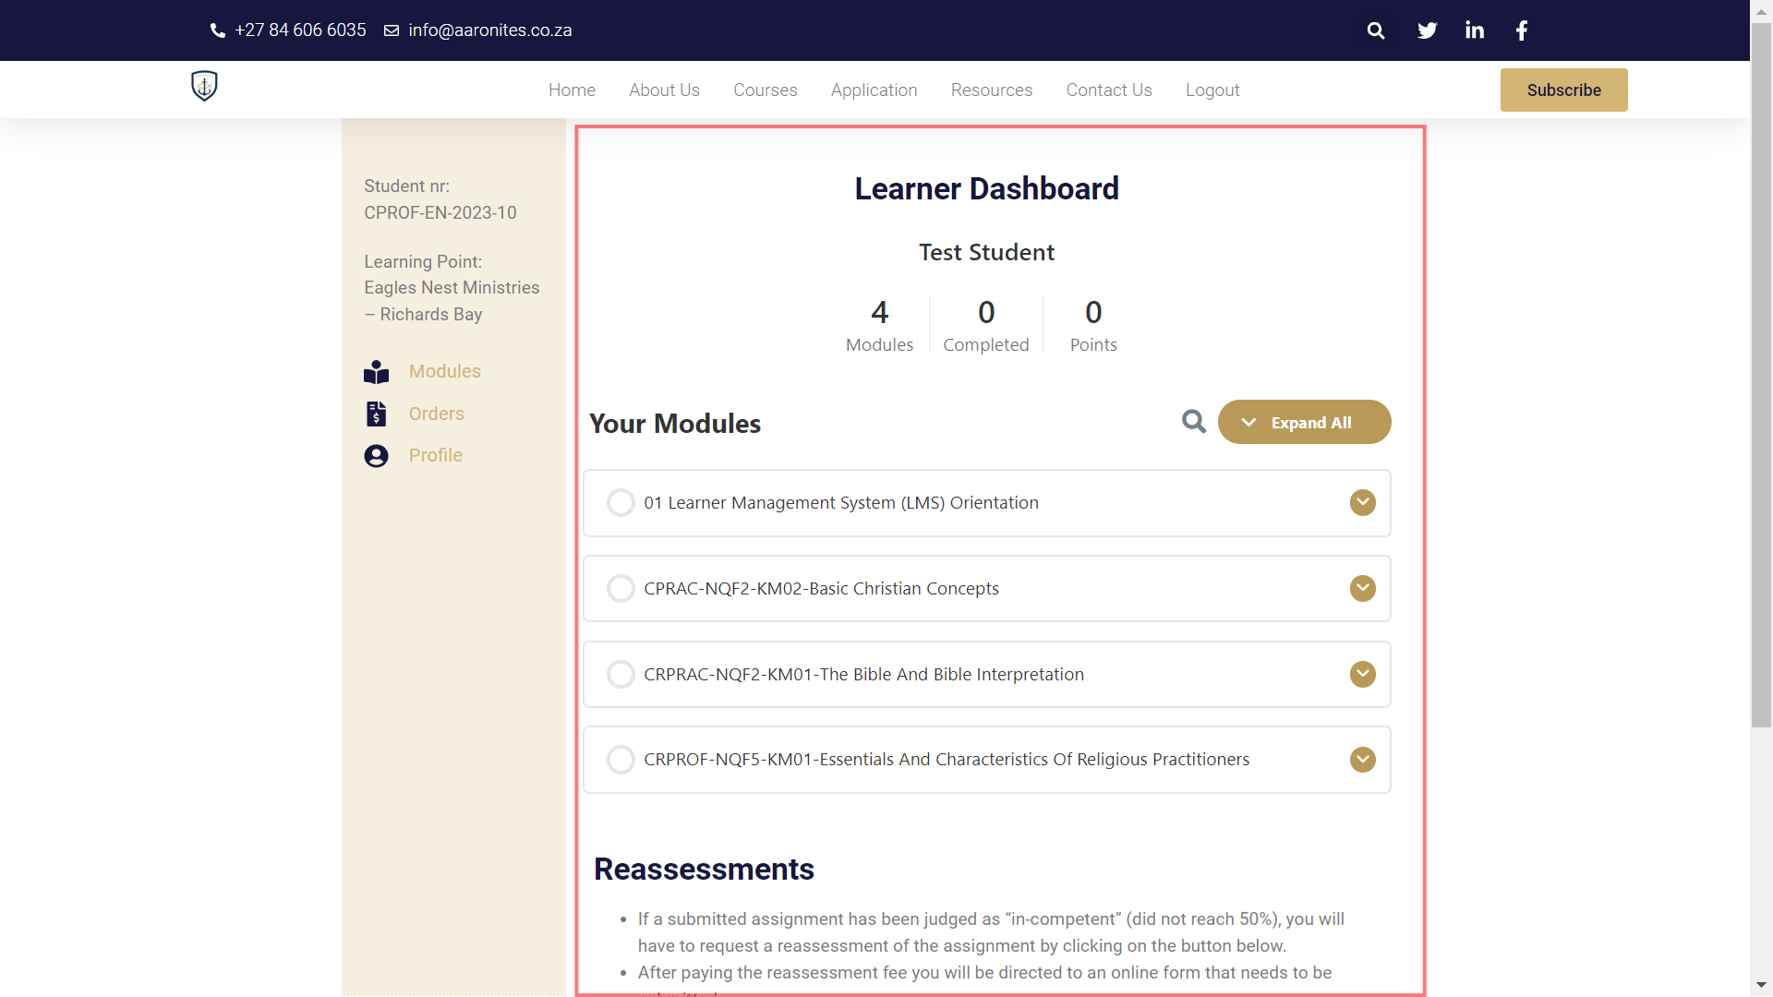Click the Subscribe button
The width and height of the screenshot is (1773, 997).
(1564, 90)
